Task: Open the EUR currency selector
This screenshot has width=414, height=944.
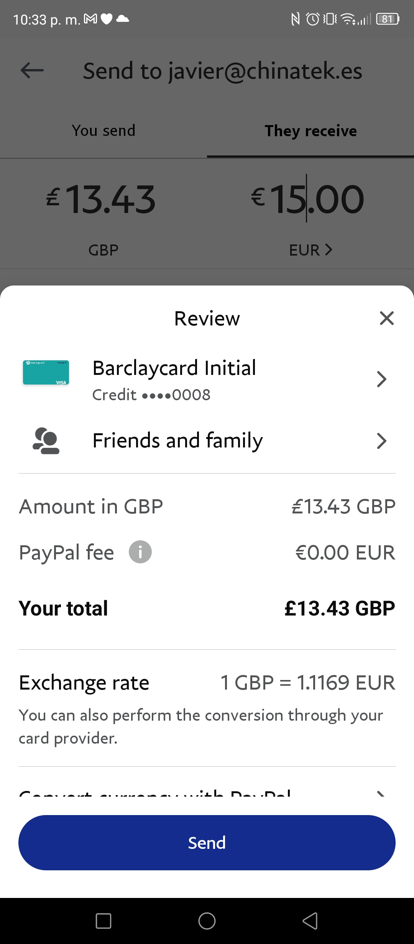Action: coord(310,250)
